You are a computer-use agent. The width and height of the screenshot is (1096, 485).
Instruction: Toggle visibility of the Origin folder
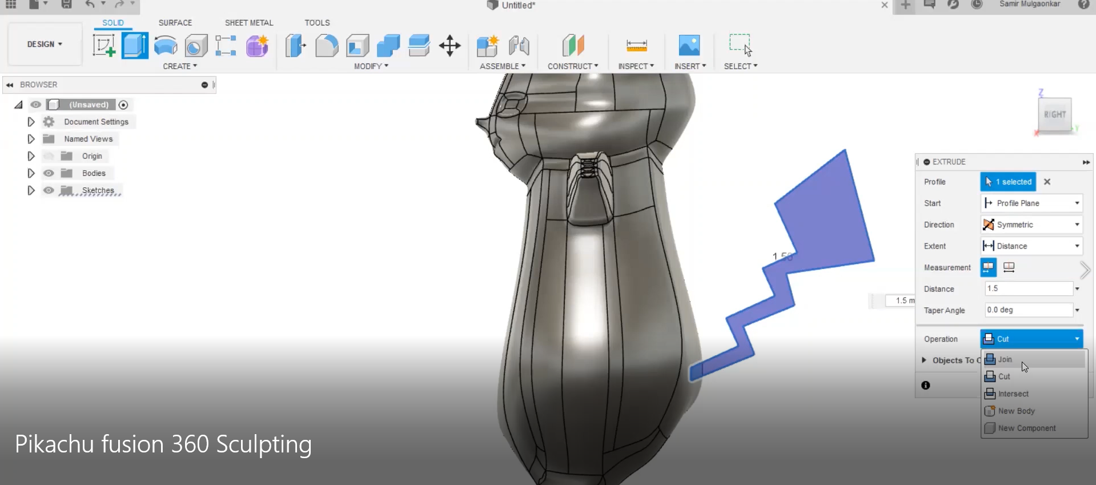49,156
